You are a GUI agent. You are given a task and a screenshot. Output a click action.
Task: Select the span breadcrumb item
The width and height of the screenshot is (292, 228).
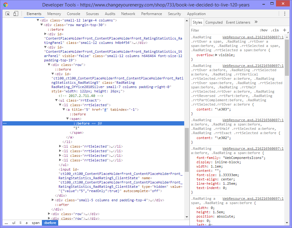[35, 223]
